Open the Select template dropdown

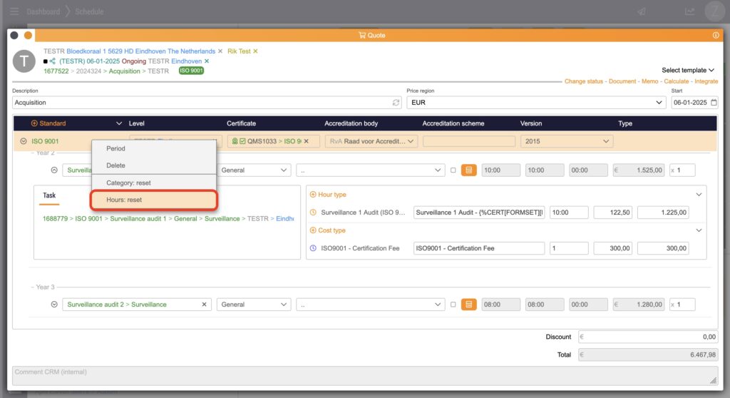688,70
